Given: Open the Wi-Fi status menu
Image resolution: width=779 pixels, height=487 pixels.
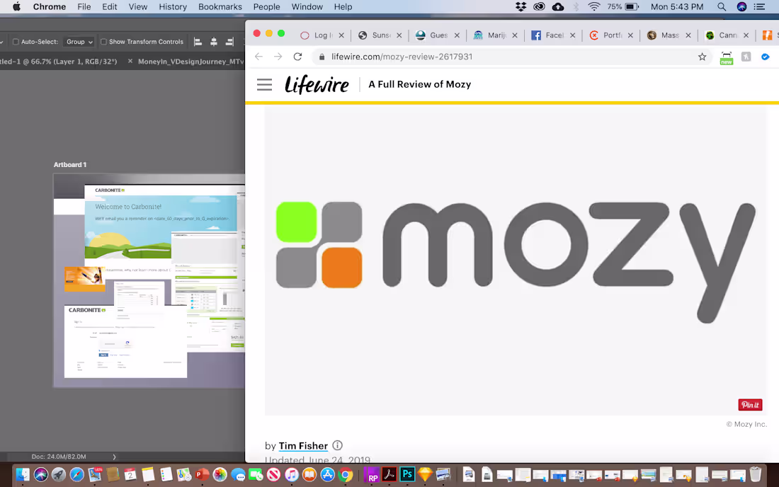Looking at the screenshot, I should click(x=593, y=6).
